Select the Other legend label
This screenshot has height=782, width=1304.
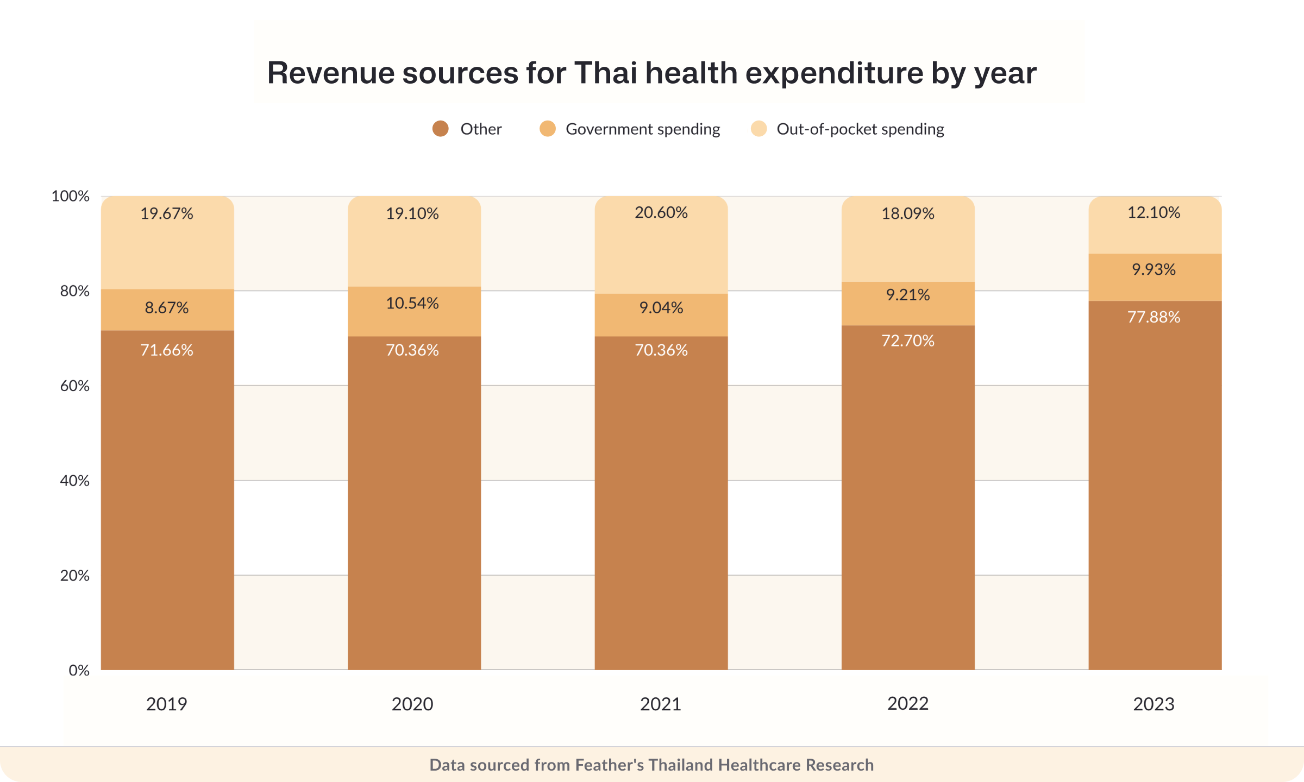(481, 129)
